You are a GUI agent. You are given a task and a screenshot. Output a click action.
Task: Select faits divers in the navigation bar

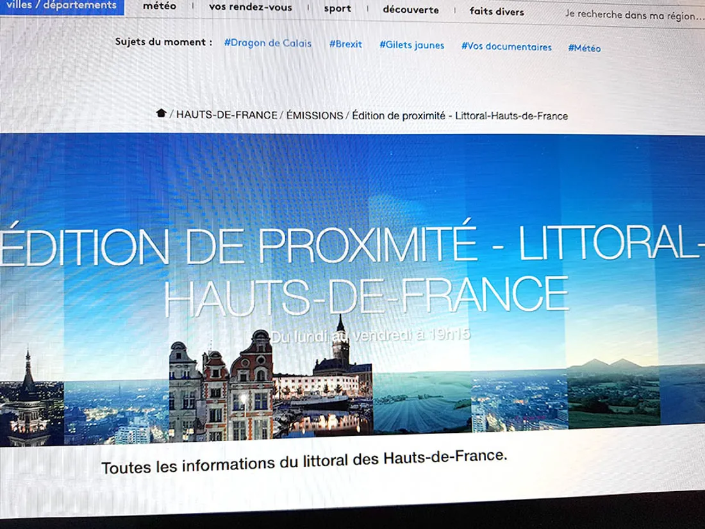497,12
